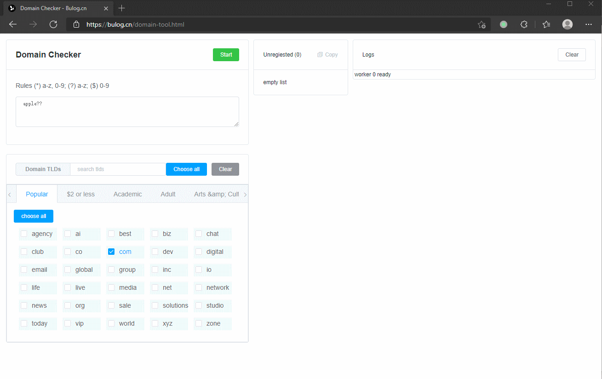
Task: Go back using the back arrow
Action: (13, 24)
